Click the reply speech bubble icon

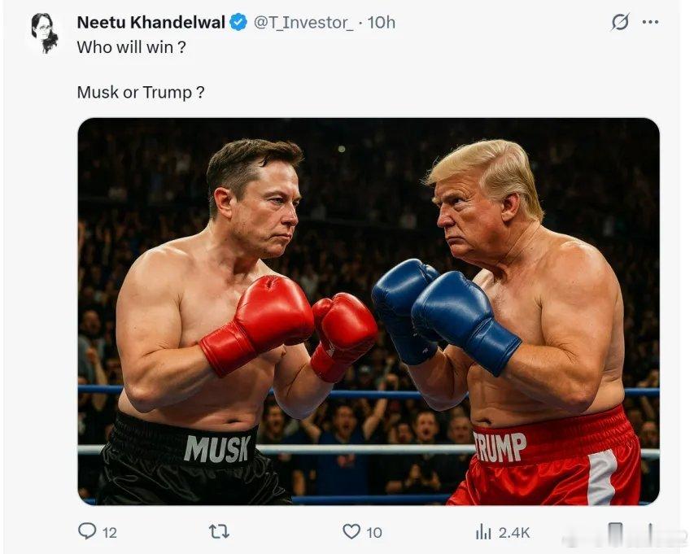click(x=87, y=531)
